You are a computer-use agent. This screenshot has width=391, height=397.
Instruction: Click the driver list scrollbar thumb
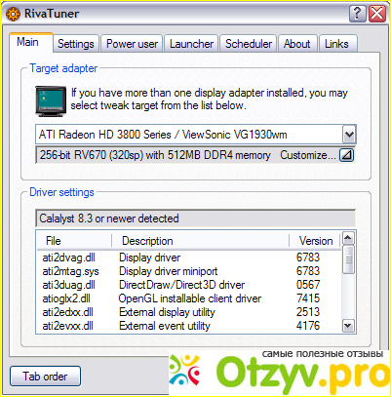pyautogui.click(x=348, y=259)
